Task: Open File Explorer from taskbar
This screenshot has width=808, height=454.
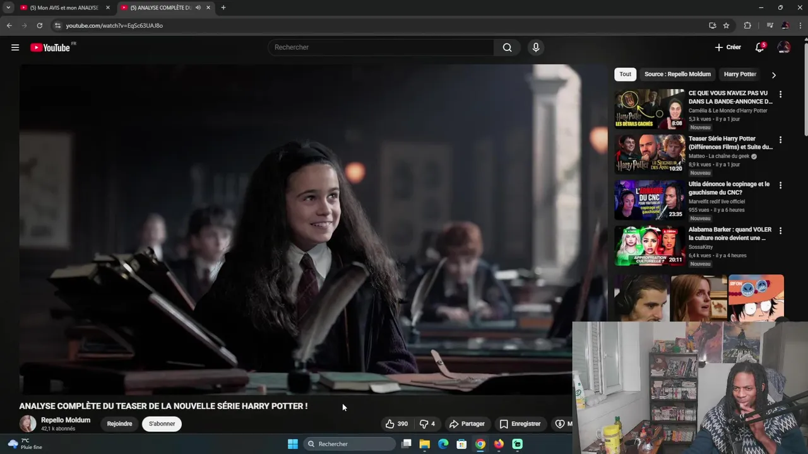Action: point(425,444)
